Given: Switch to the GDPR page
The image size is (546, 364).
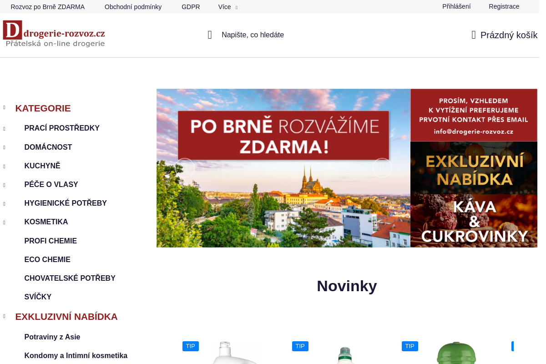Looking at the screenshot, I should pos(191,7).
